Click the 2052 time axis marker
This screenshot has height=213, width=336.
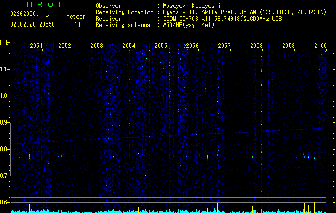click(x=65, y=46)
